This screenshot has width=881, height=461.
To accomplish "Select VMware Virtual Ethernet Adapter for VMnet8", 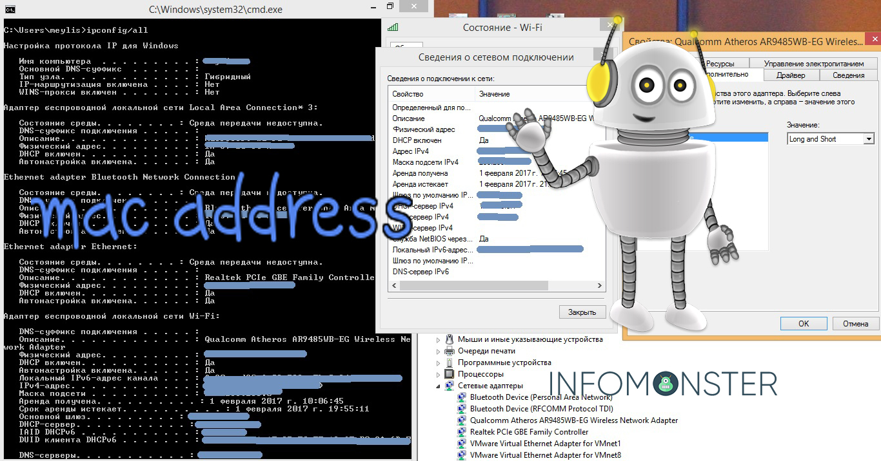I will 546,455.
